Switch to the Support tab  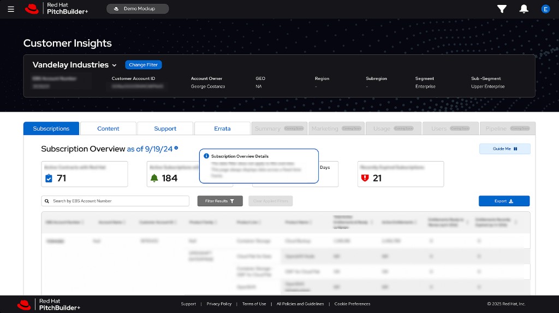(165, 128)
